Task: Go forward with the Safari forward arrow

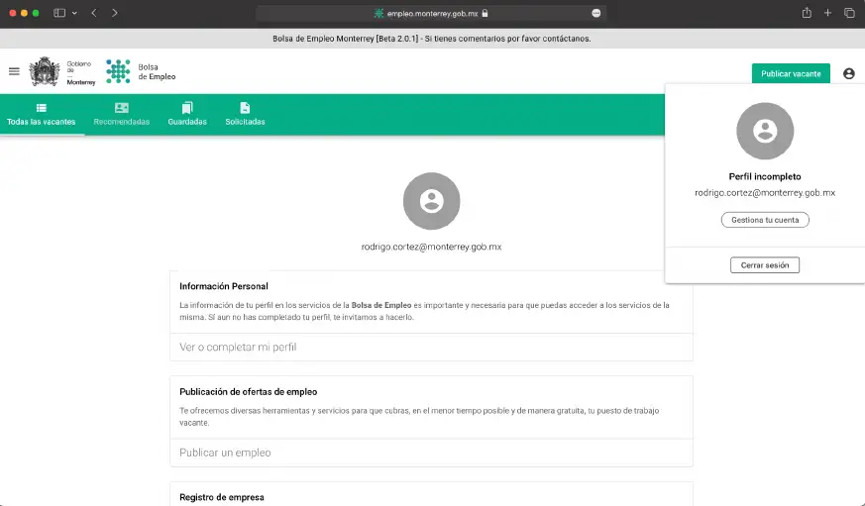Action: [x=114, y=13]
